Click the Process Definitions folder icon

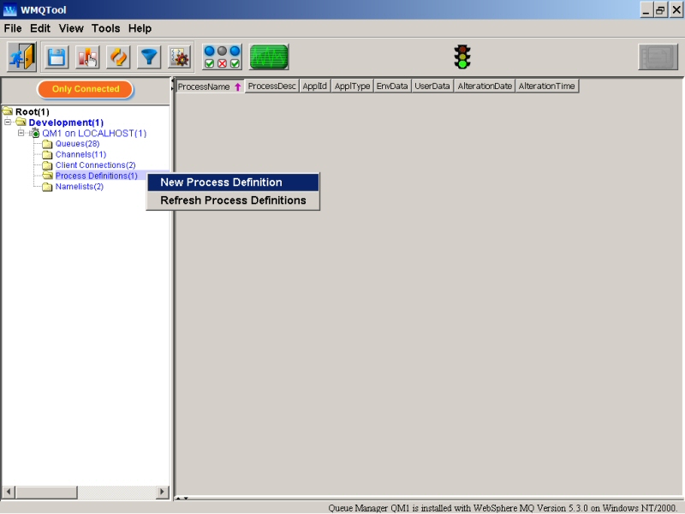[x=47, y=176]
